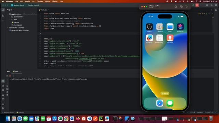219x123 pixels.
Task: Open the more actions menu in PyCharm toolbar
Action: pyautogui.click(x=201, y=5)
